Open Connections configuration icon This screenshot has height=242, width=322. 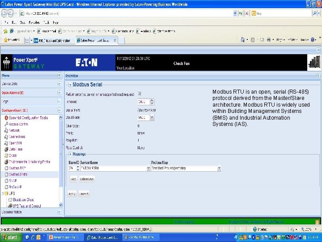click(6, 137)
